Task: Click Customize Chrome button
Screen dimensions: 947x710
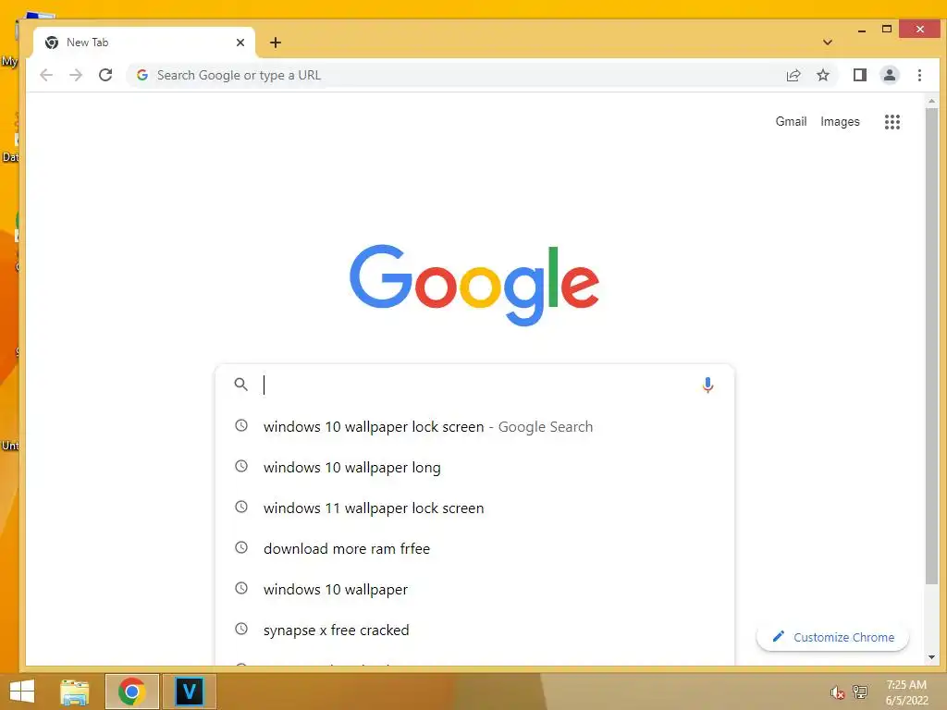Action: tap(833, 637)
